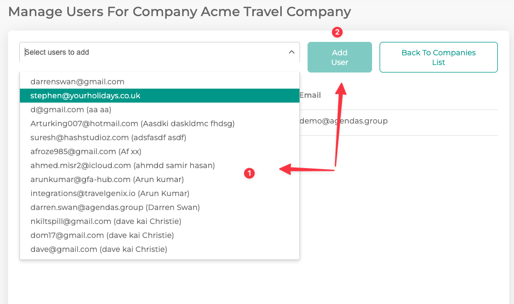Viewport: 514px width, 304px height.
Task: Pick arunkumar@gfa-hub.com user
Action: 107,179
